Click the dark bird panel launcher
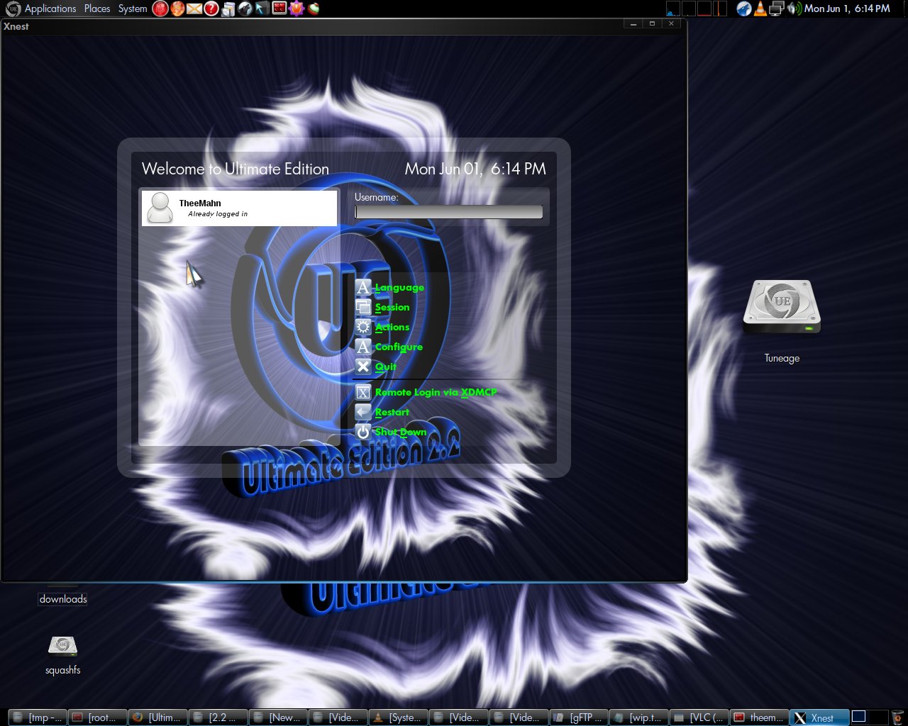This screenshot has height=726, width=908. click(245, 9)
